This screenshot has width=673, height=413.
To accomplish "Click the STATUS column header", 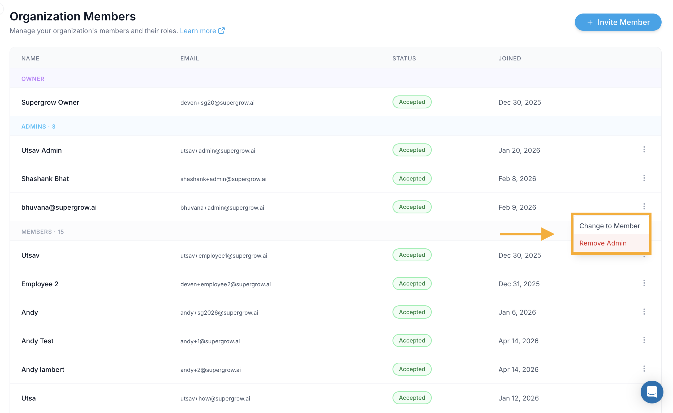I will coord(404,59).
